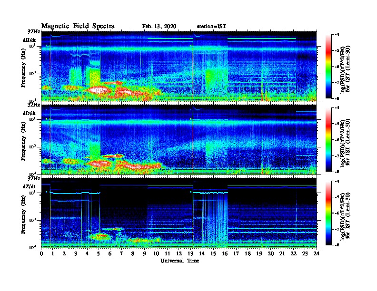Click hour tick label '3' on time axis
Viewport: 377px width, 291px height.
click(x=76, y=254)
